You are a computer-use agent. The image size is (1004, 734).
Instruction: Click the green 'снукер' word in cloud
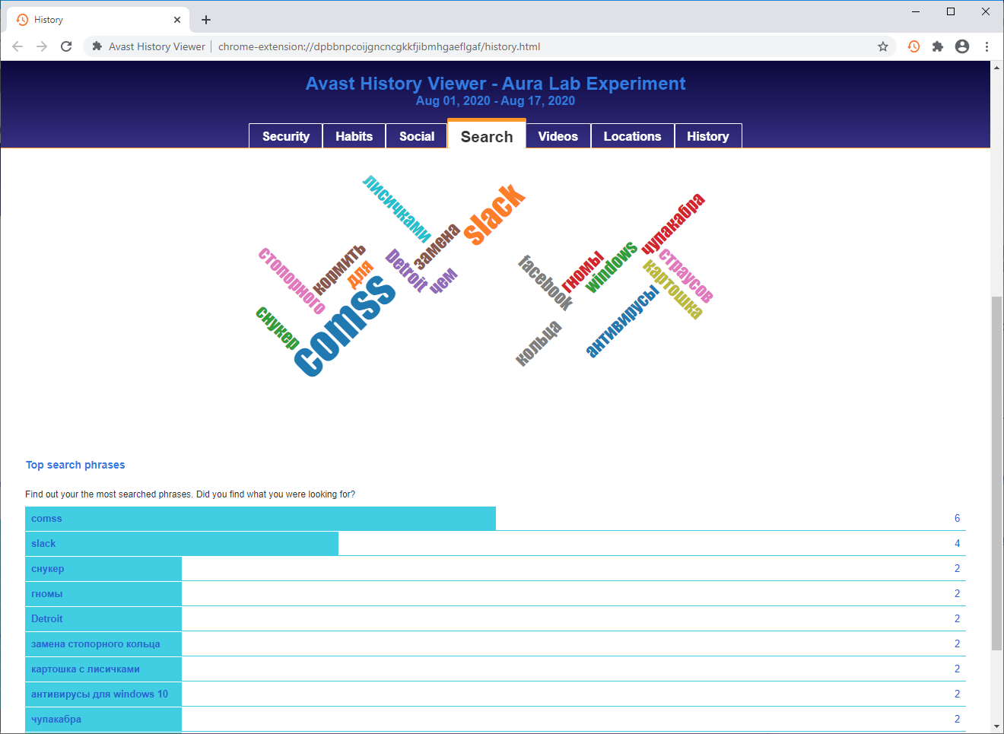278,328
